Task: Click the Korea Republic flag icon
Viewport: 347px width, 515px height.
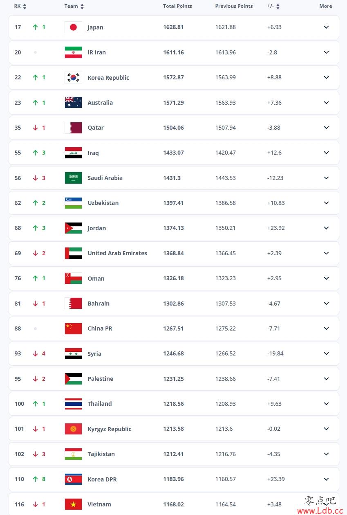Action: [73, 78]
